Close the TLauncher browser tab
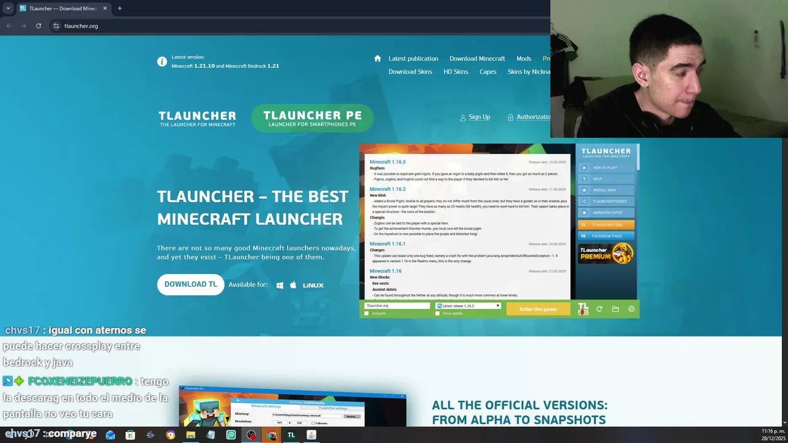The image size is (788, 443). 105,8
